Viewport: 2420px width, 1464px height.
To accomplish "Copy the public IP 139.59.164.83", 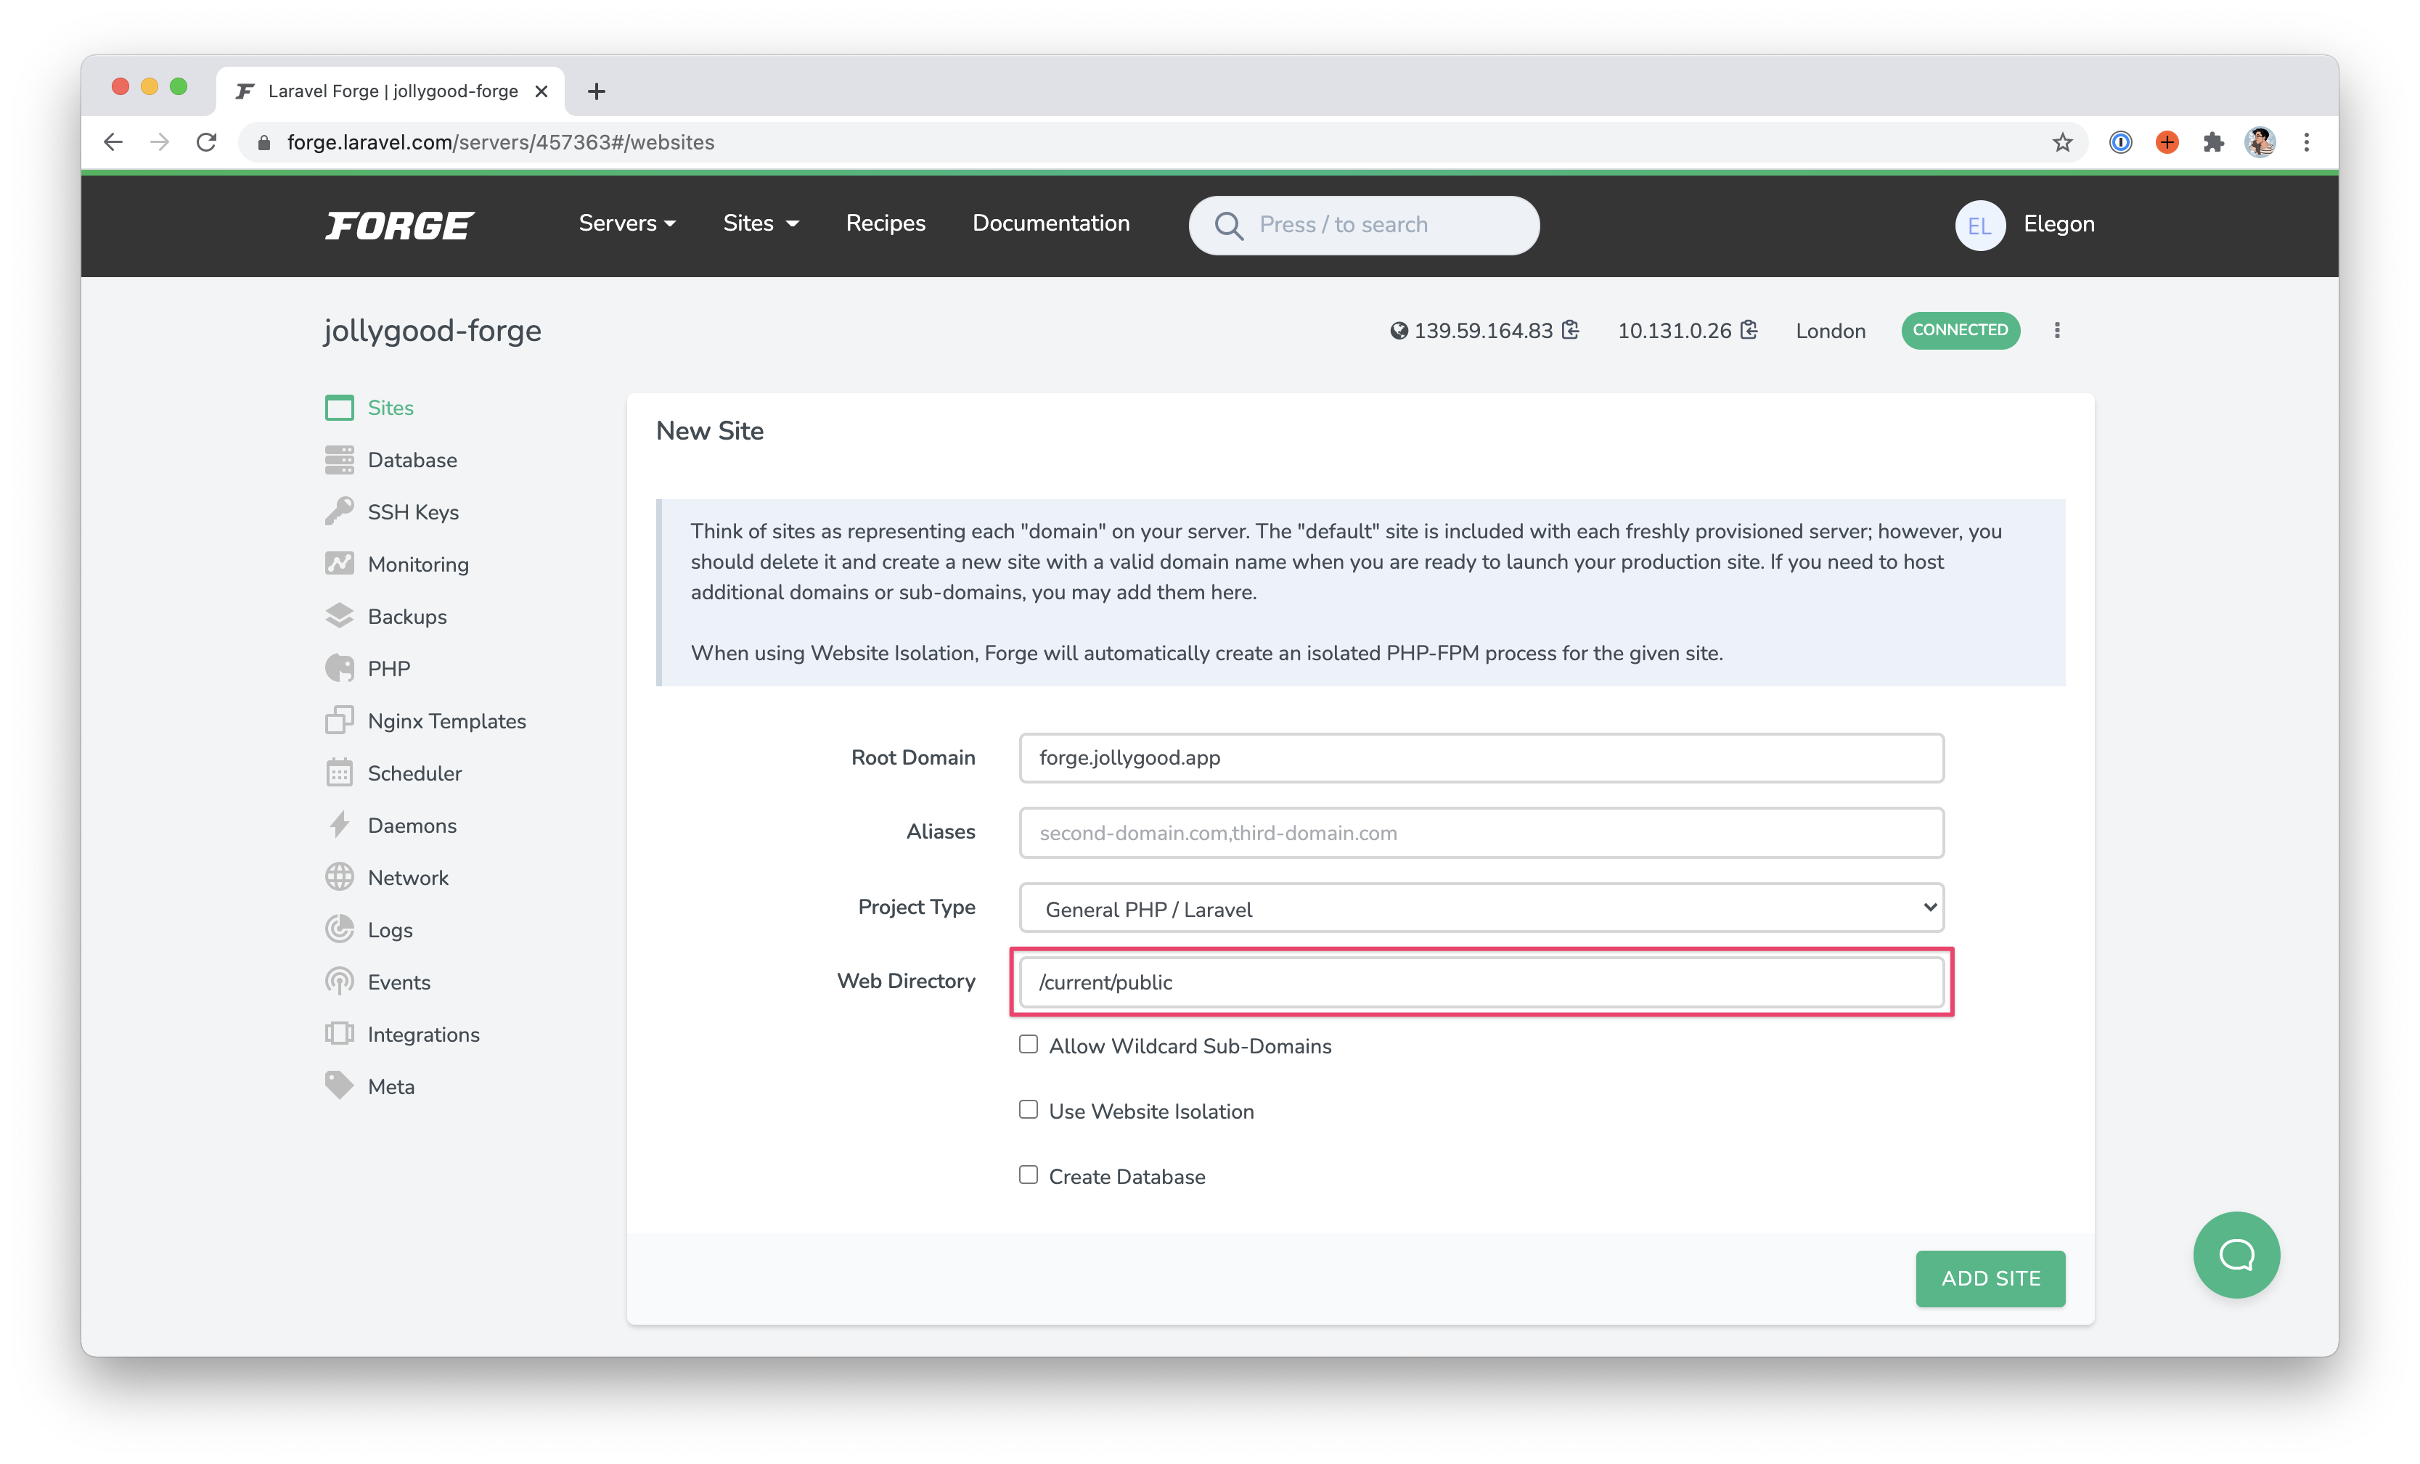I will (x=1571, y=330).
